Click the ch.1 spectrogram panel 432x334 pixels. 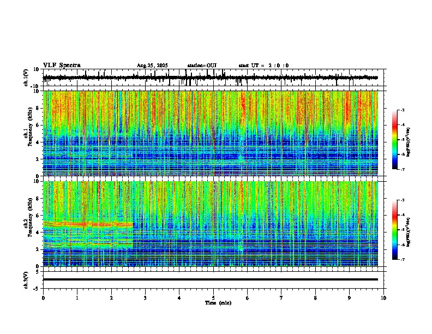pyautogui.click(x=211, y=133)
